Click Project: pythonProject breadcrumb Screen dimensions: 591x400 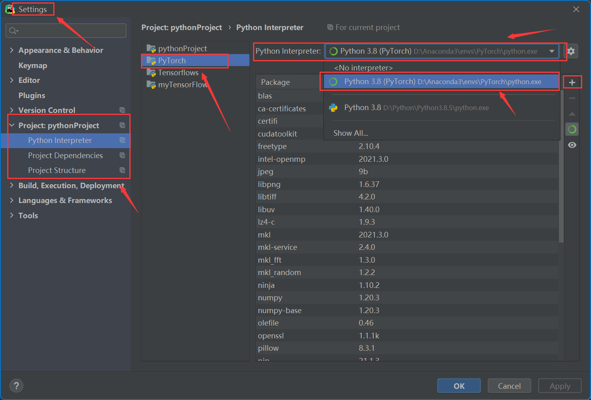point(181,27)
